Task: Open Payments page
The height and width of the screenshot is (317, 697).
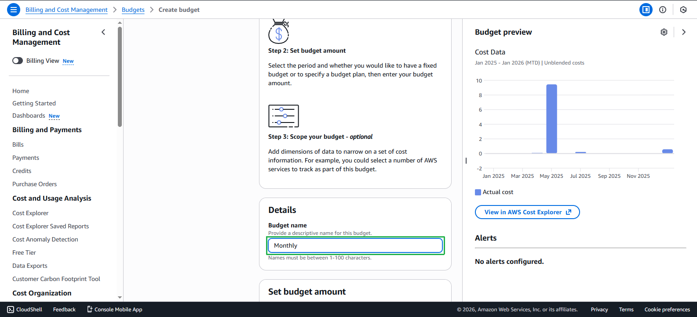Action: (x=26, y=158)
